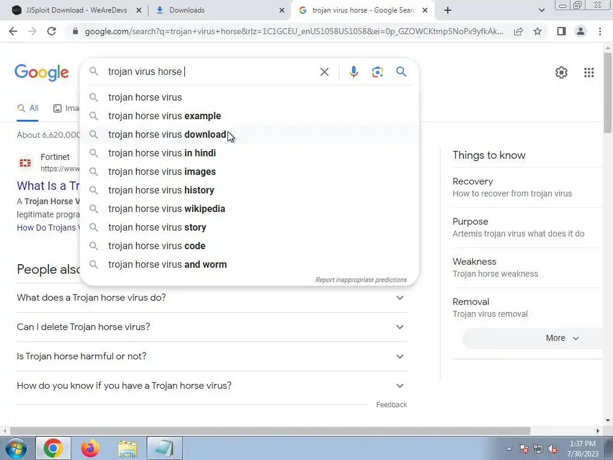
Task: Open the notepad app in the taskbar
Action: pyautogui.click(x=165, y=448)
